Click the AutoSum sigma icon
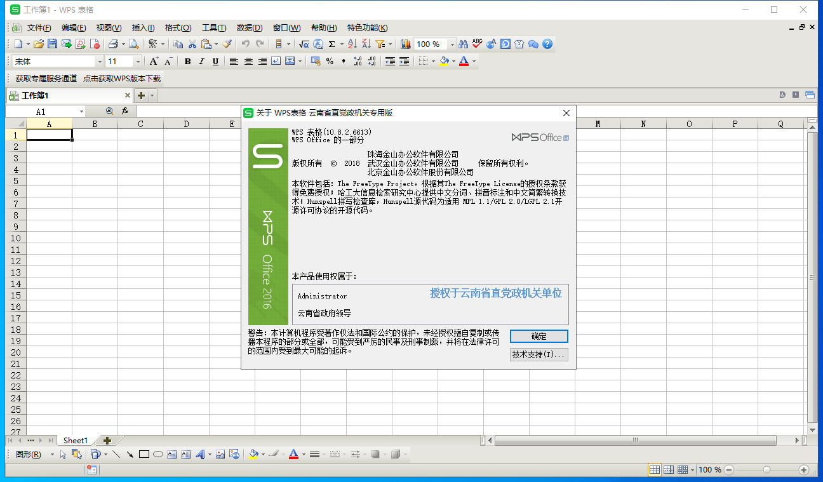The image size is (823, 482). click(x=332, y=44)
